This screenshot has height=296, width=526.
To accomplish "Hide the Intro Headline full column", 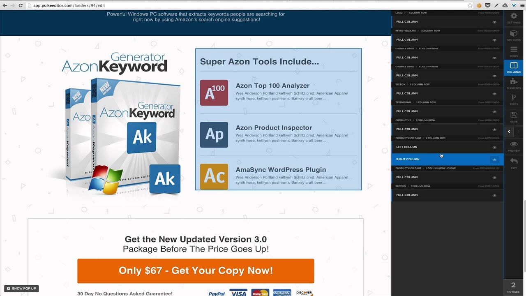I will tap(494, 40).
